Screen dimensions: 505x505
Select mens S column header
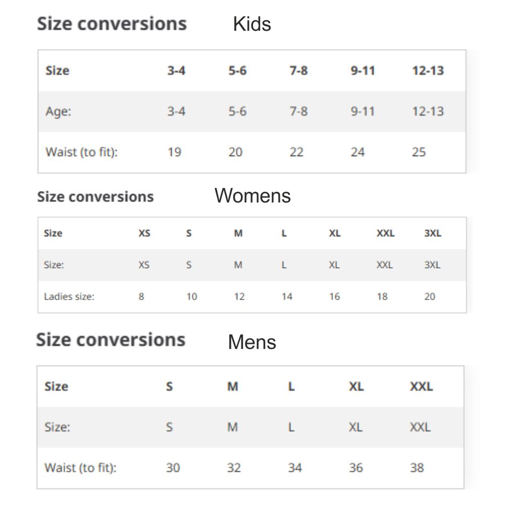coord(169,387)
